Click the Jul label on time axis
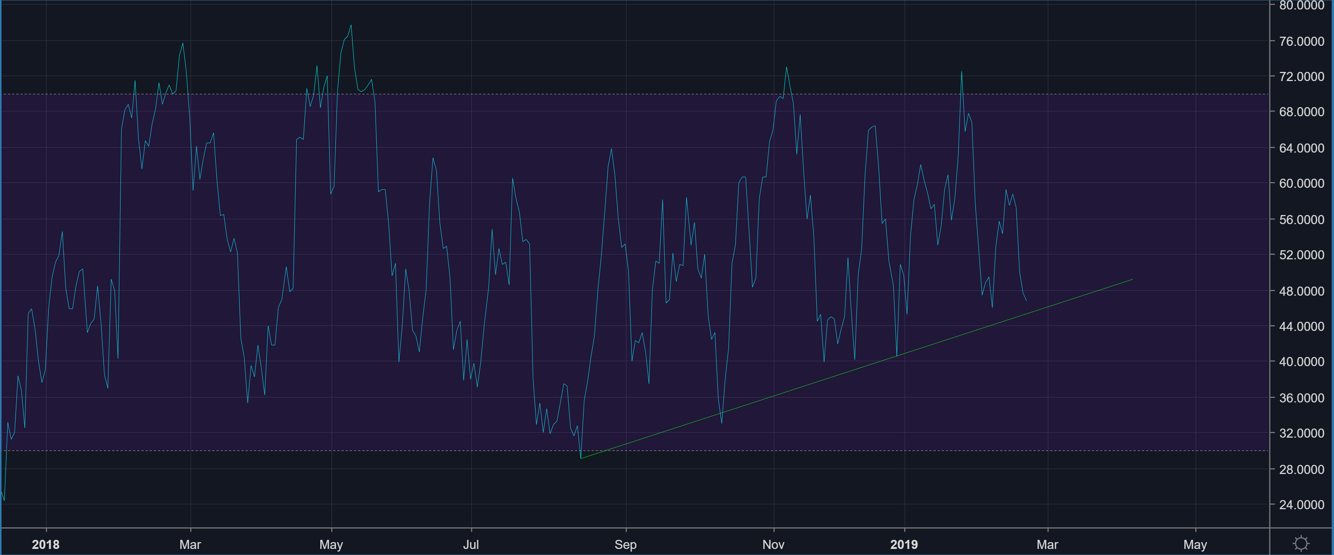This screenshot has width=1334, height=555. click(471, 544)
